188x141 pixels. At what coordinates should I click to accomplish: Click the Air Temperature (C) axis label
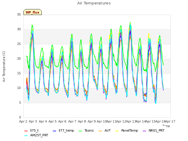(4, 67)
